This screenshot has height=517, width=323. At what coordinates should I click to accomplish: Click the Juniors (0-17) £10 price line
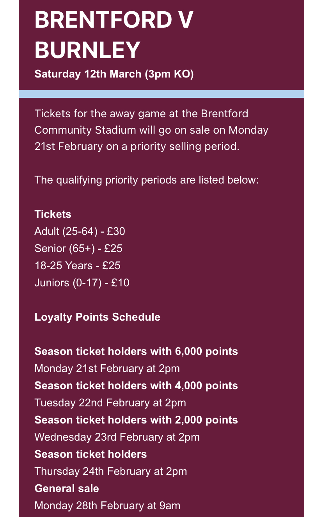(x=82, y=283)
